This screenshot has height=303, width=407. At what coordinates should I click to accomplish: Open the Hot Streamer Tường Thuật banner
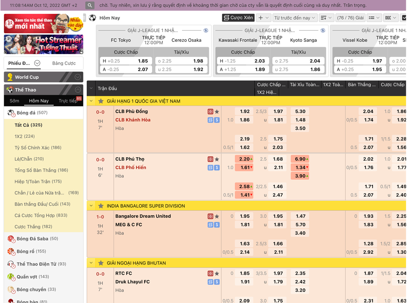44,44
